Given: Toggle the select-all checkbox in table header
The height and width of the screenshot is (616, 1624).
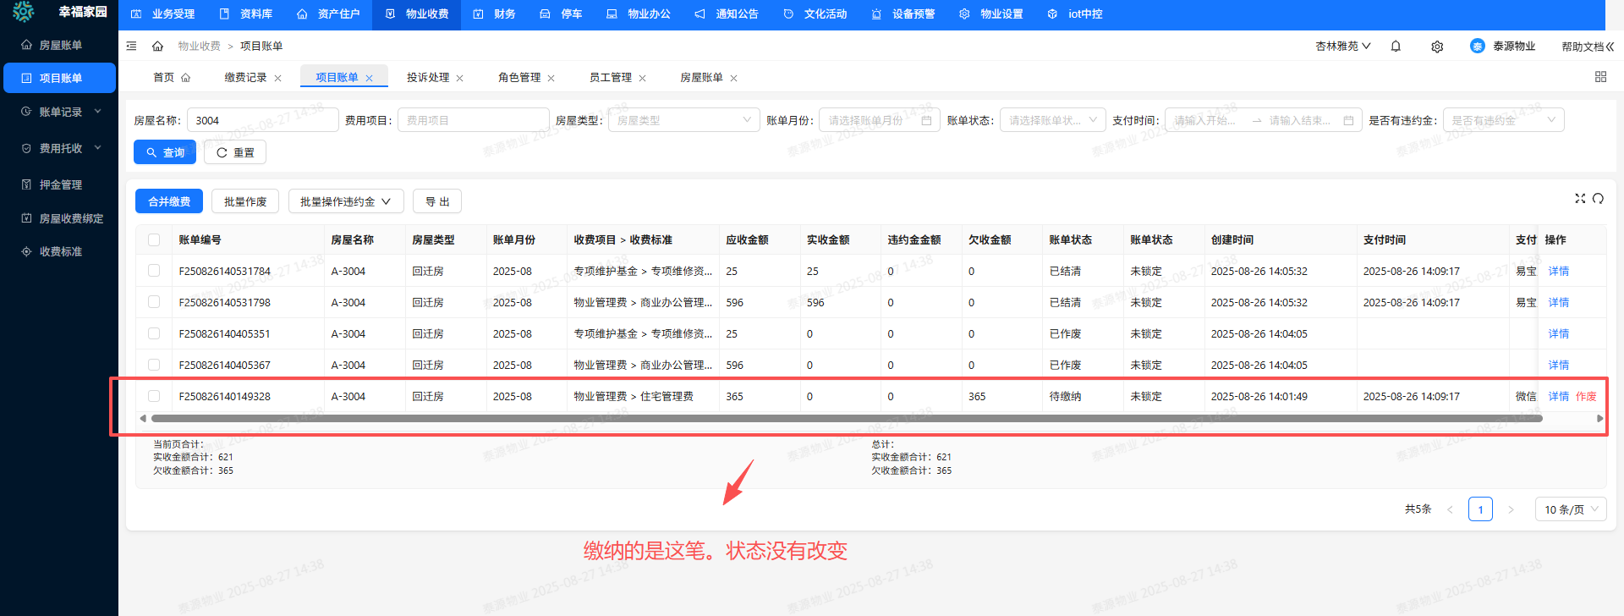Looking at the screenshot, I should [x=154, y=240].
